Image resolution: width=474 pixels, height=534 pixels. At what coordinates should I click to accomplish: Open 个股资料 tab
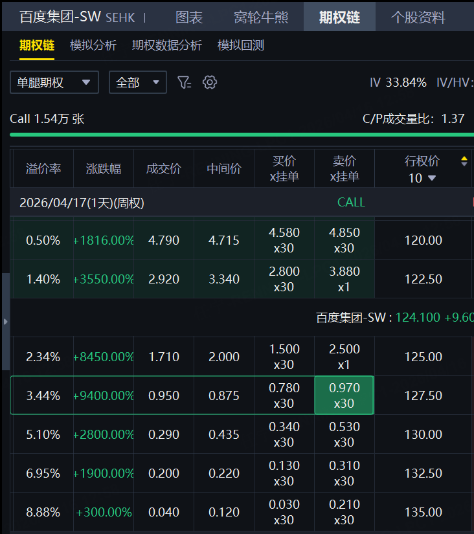tap(418, 17)
